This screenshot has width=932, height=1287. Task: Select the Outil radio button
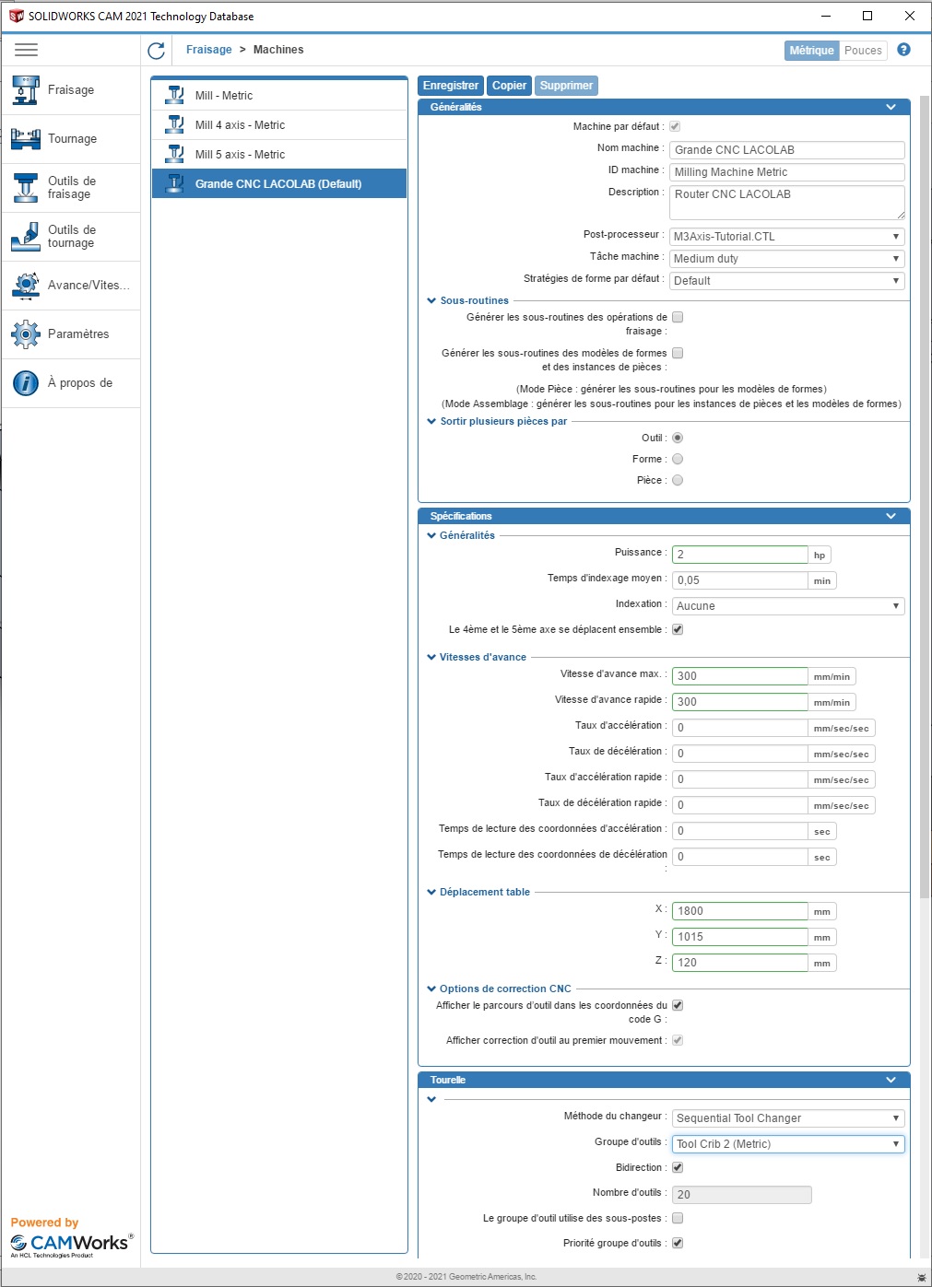[678, 438]
